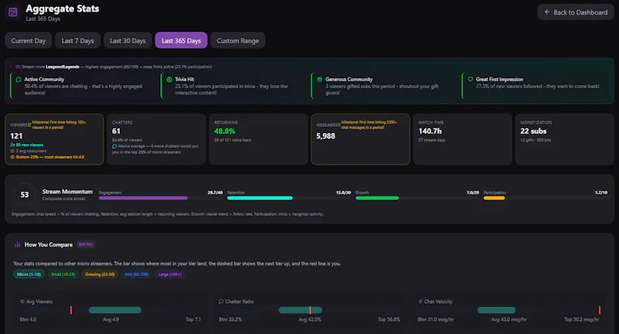Click the icon before the 'Stream more LeagueofLegends' tip
This screenshot has width=619, height=334.
click(x=18, y=66)
